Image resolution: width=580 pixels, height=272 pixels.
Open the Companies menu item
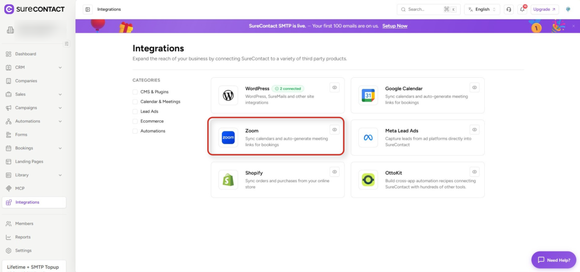pyautogui.click(x=34, y=81)
